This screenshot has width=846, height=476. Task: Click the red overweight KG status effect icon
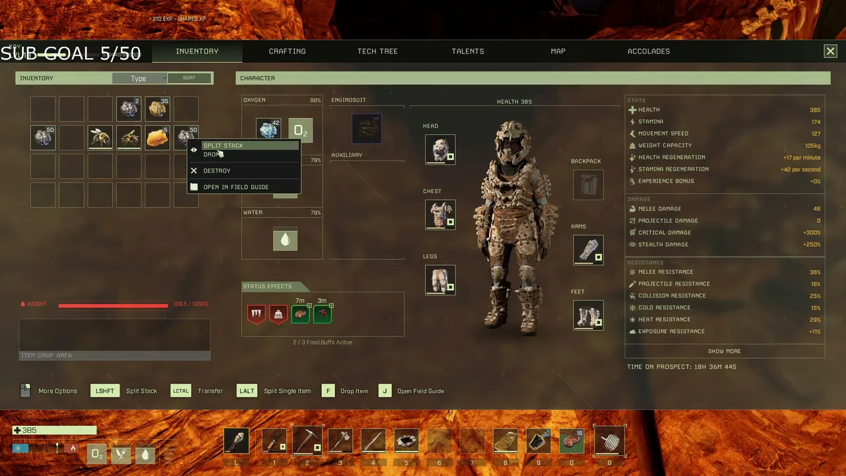pos(278,314)
